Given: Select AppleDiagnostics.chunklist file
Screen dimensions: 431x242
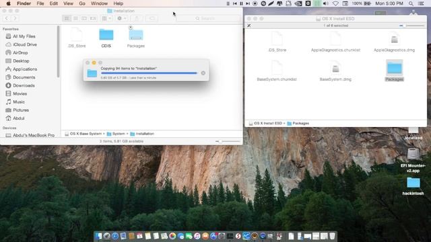Looking at the screenshot, I should [x=335, y=42].
